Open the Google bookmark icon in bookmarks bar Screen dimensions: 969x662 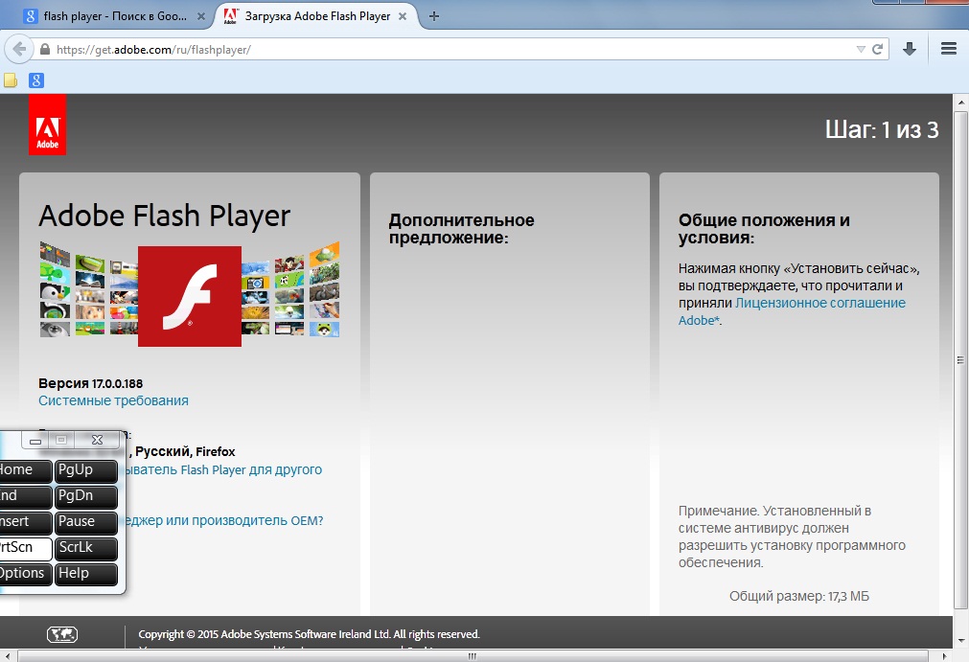pyautogui.click(x=36, y=80)
